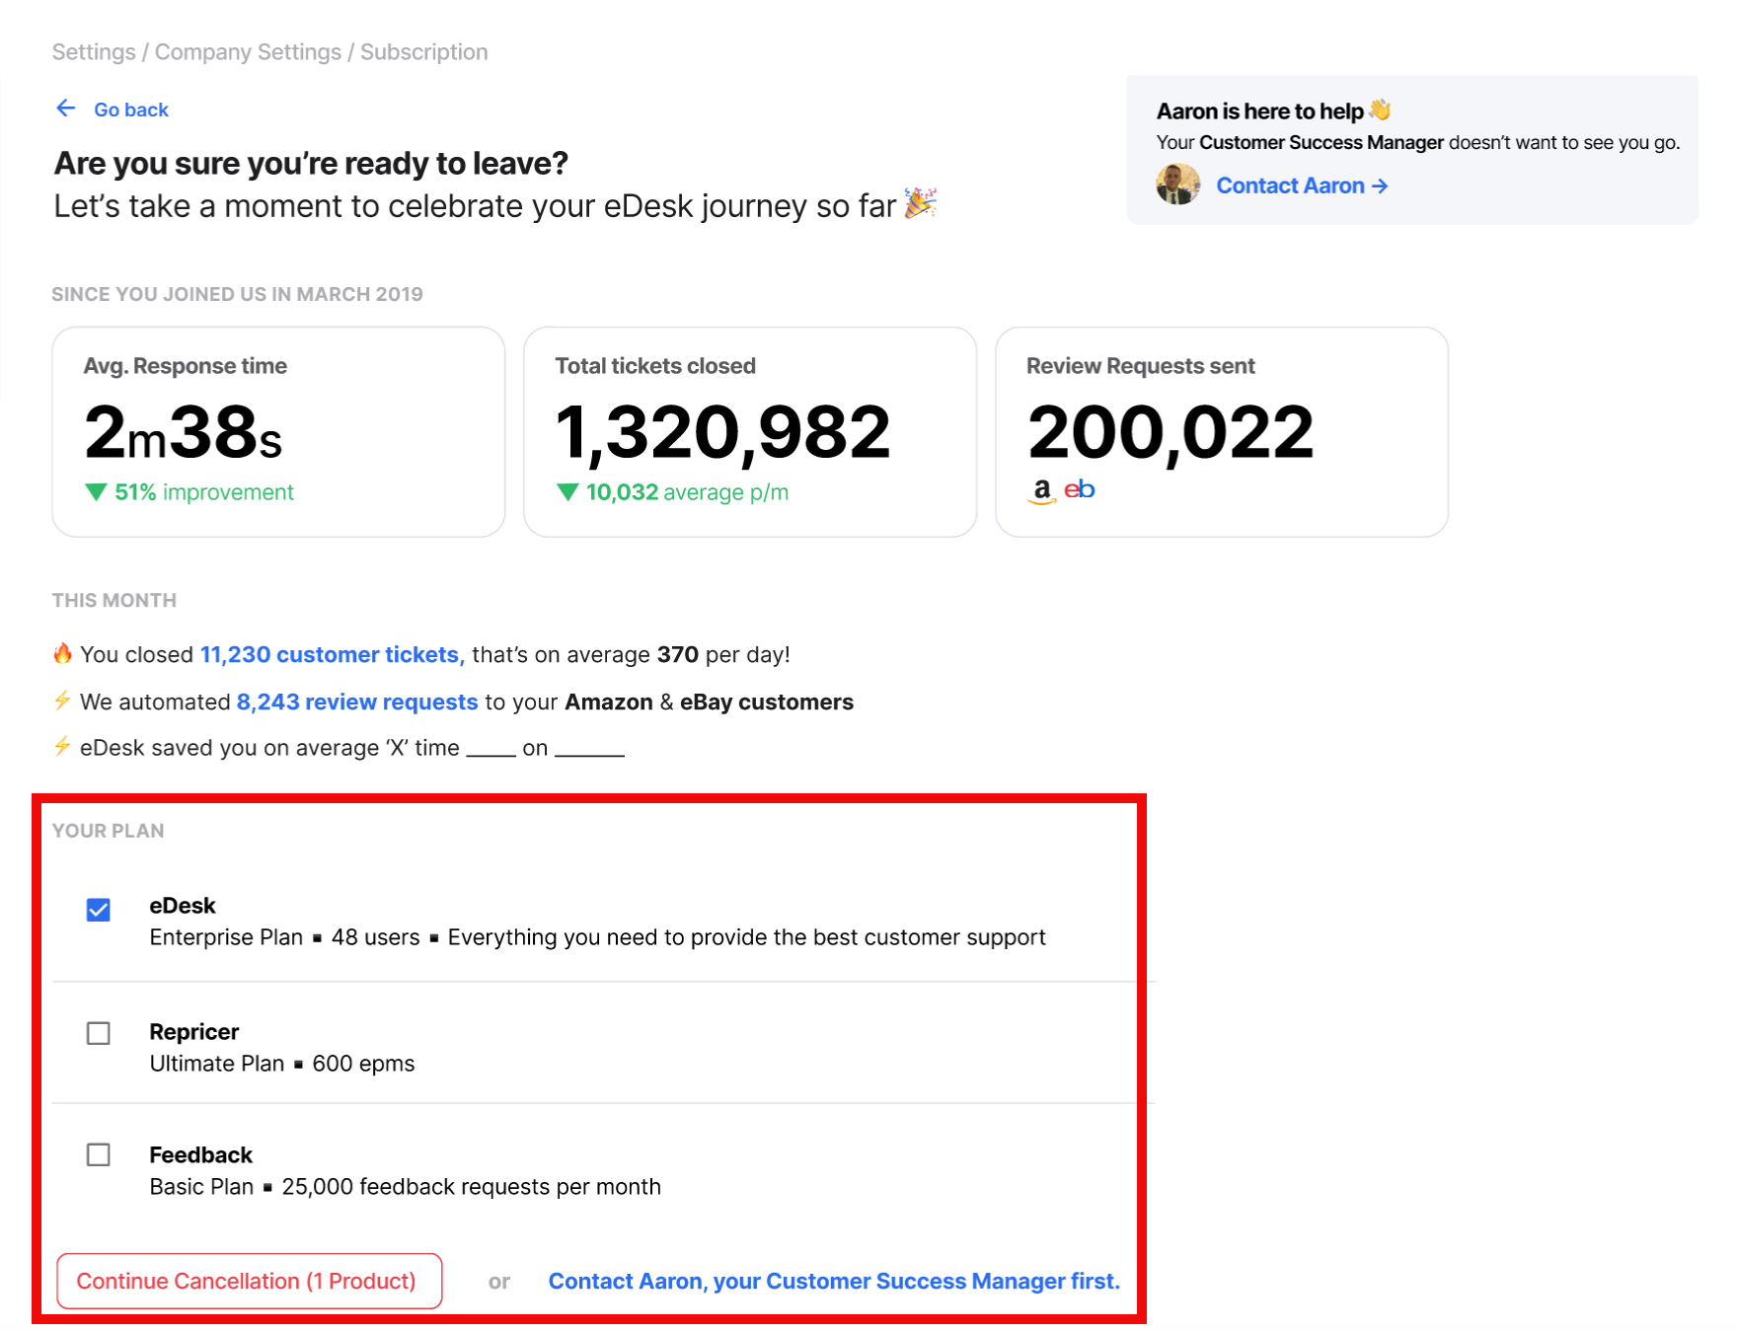Click Continue Cancellation (1 Product) button
1737x1332 pixels.
[249, 1281]
